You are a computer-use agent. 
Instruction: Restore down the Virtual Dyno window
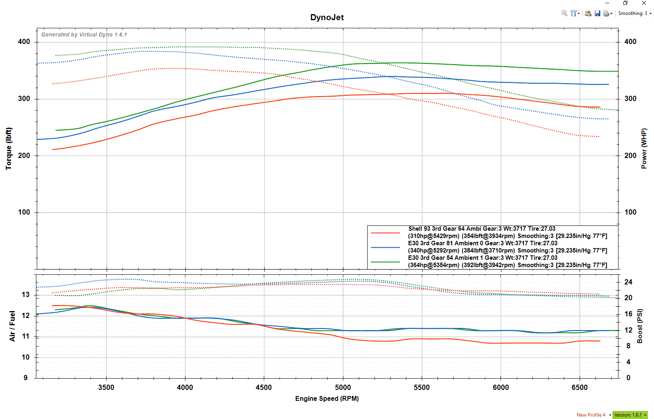click(x=625, y=3)
